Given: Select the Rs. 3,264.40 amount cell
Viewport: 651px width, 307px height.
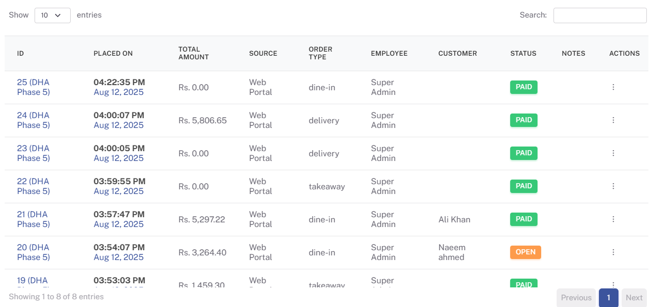Looking at the screenshot, I should (202, 253).
